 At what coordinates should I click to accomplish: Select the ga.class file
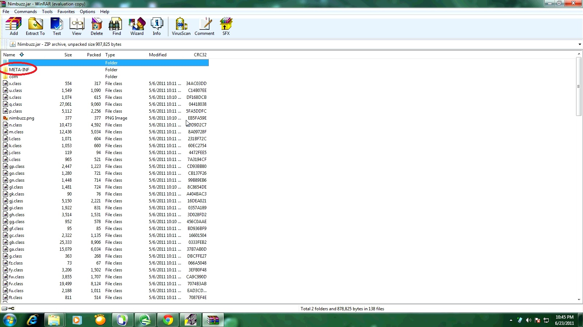coord(17,249)
